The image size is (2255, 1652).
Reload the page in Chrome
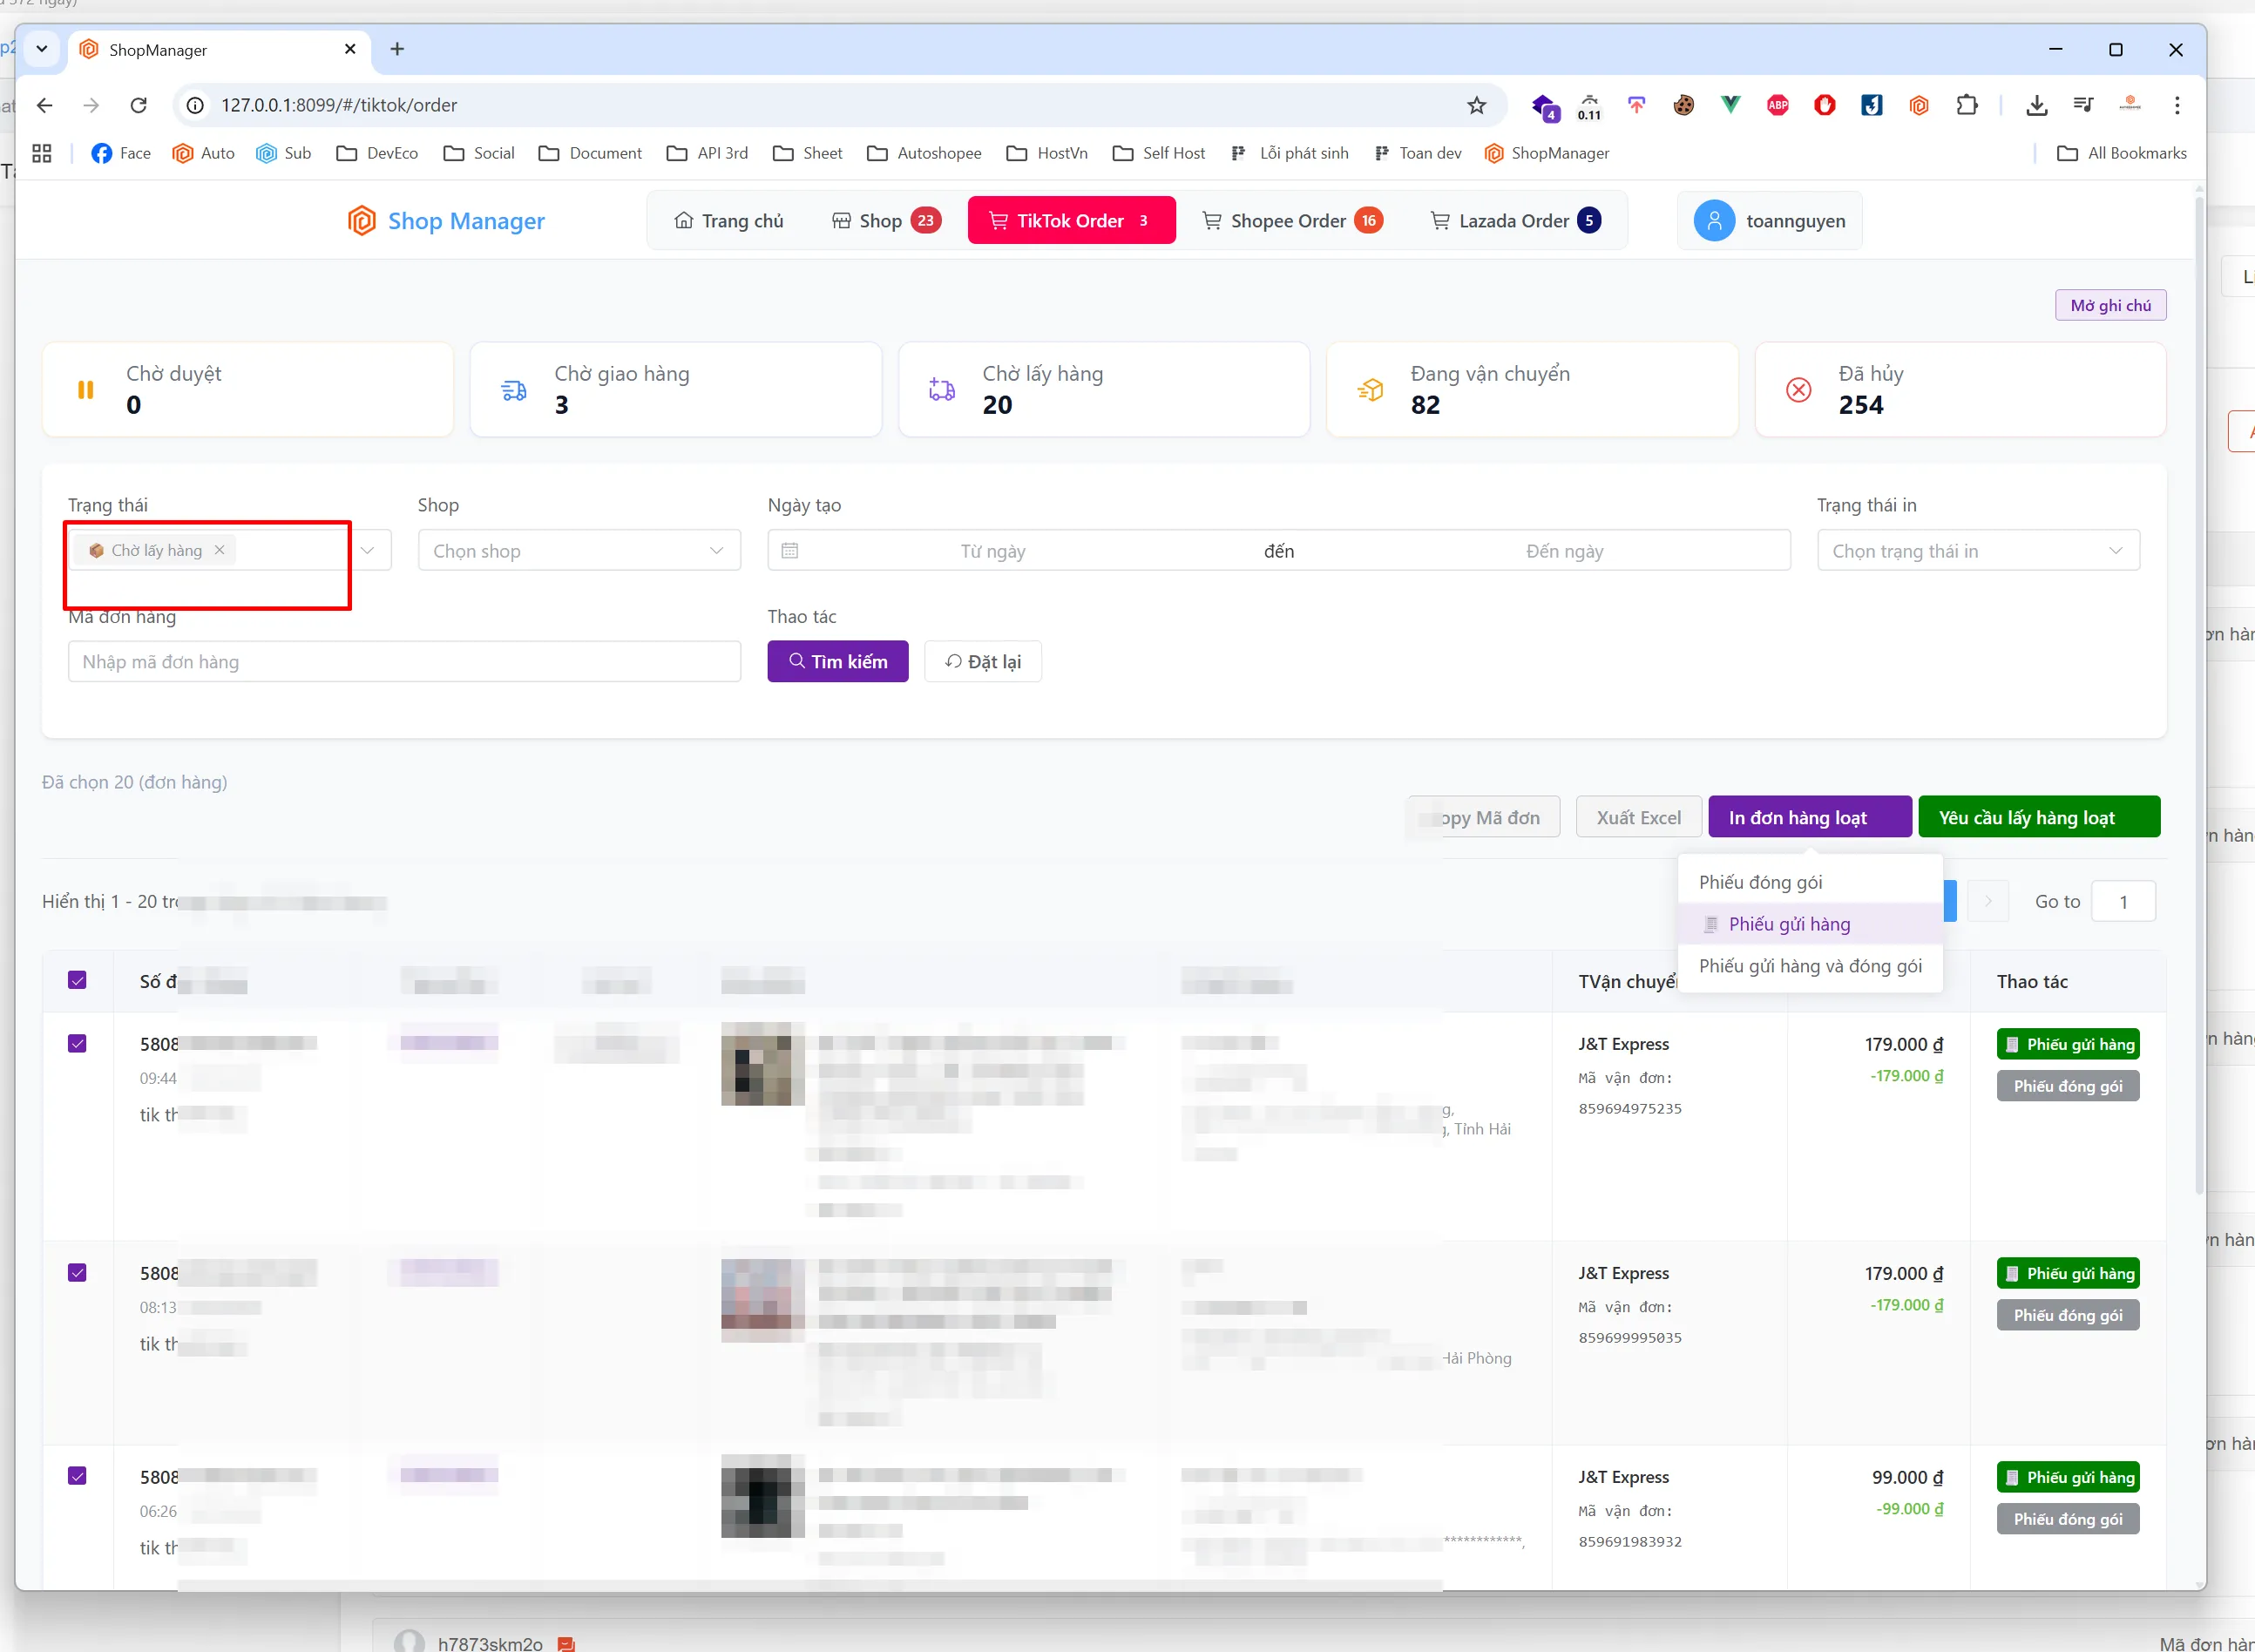[139, 105]
